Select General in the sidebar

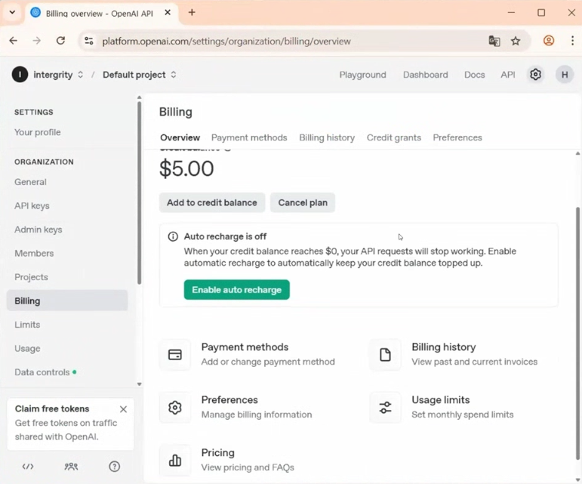click(x=30, y=182)
